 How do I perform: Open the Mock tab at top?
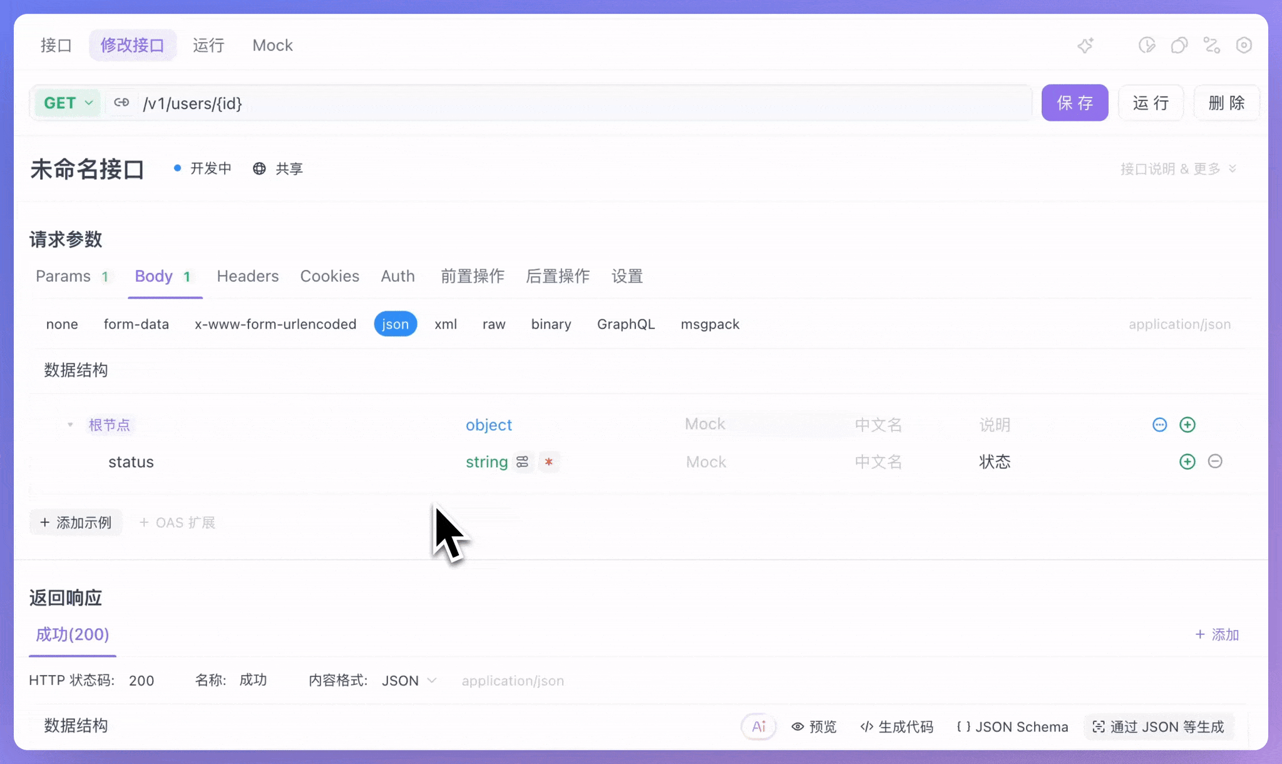[x=272, y=45]
